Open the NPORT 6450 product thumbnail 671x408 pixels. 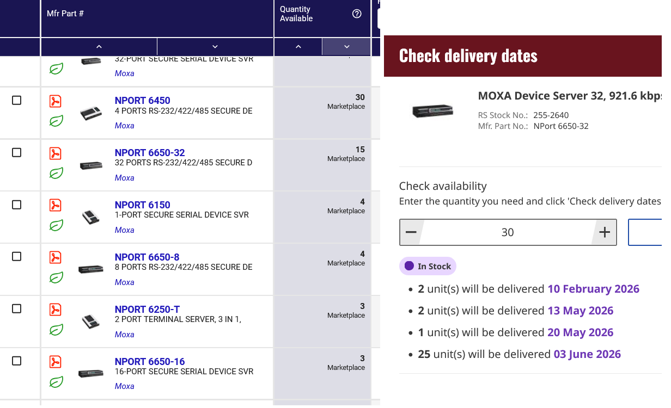[x=91, y=113]
